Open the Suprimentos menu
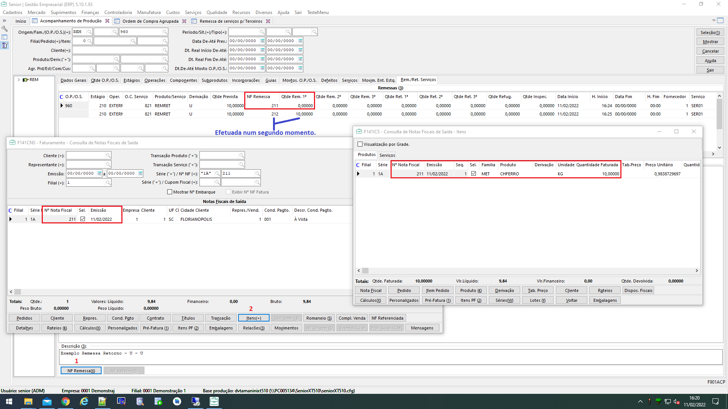The height and width of the screenshot is (409, 728). pos(63,12)
